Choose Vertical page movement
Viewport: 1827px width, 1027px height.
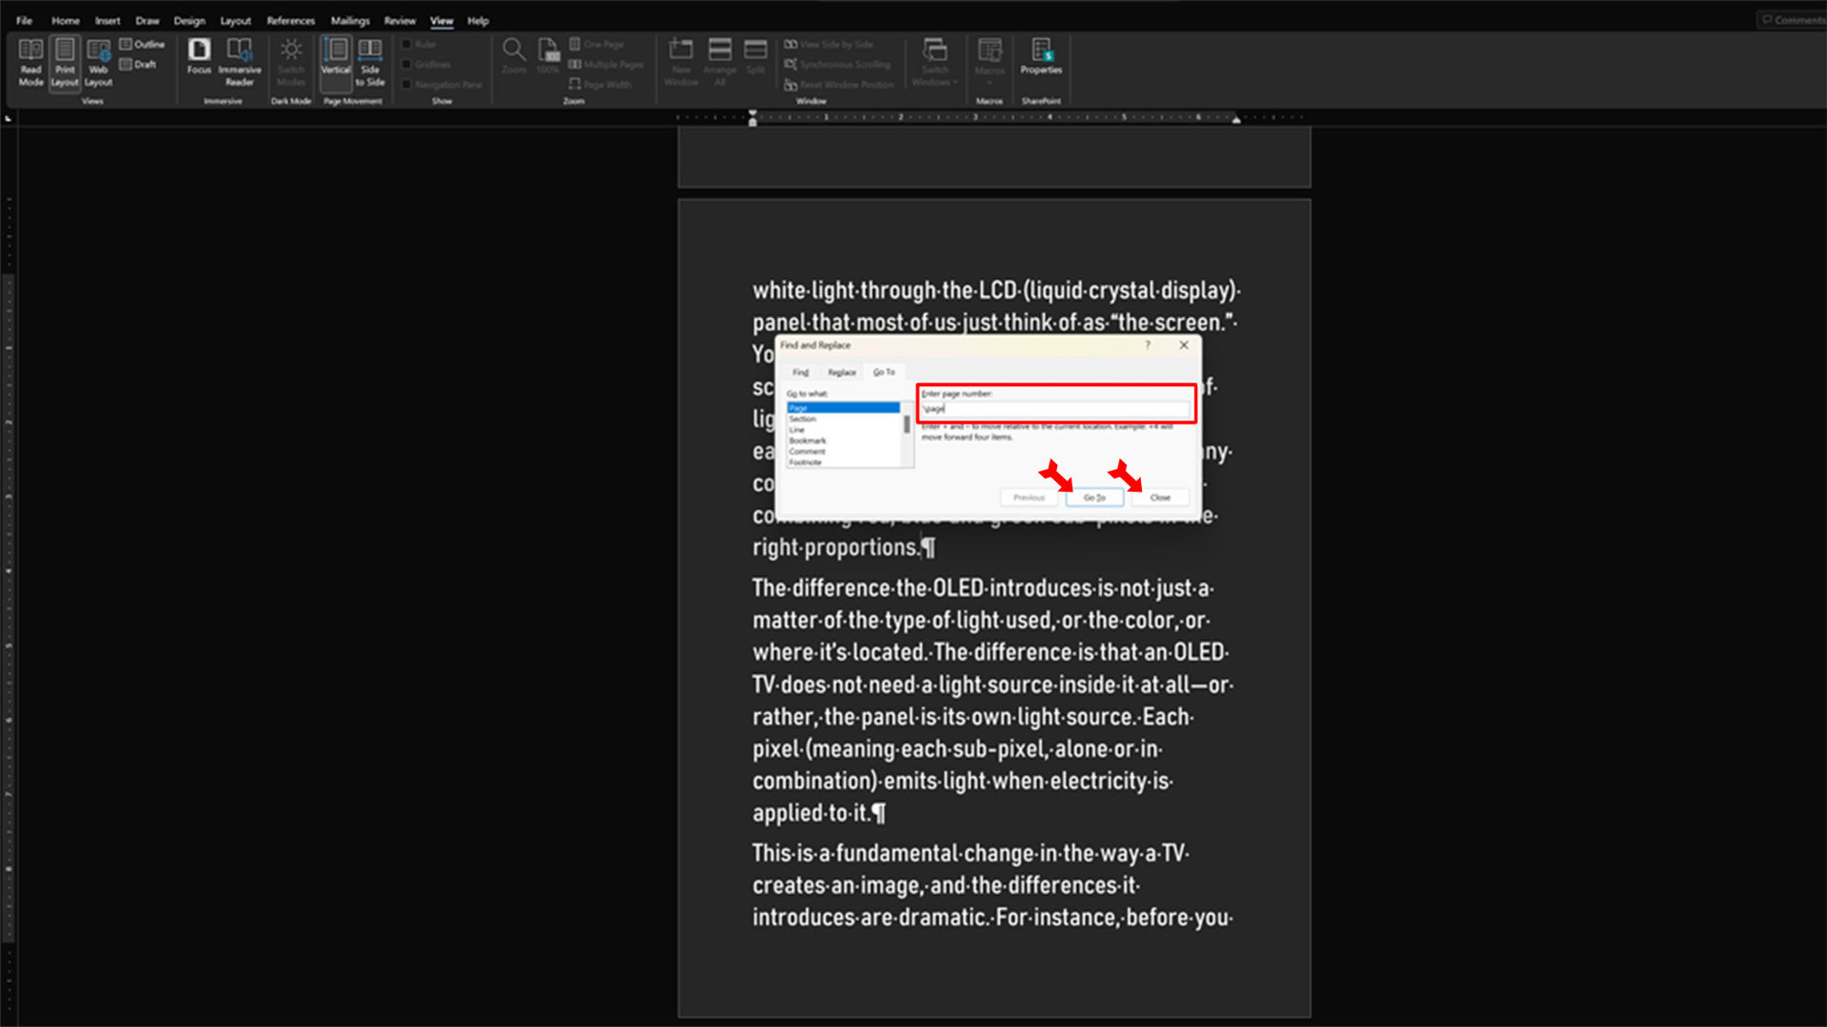click(336, 57)
